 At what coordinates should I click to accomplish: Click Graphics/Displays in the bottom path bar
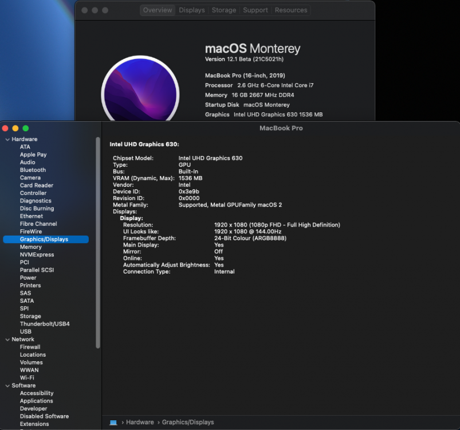(188, 422)
